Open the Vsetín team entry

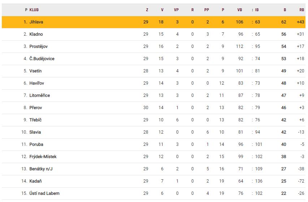click(35, 71)
